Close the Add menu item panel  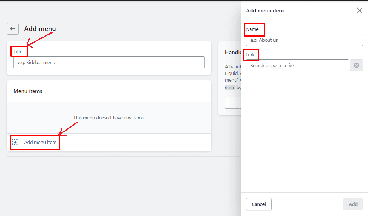pos(359,10)
